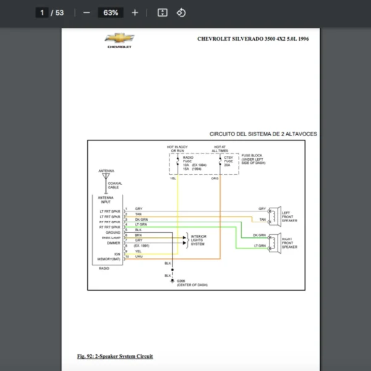Viewport: 371px width, 371px height.
Task: Click the Chevrolet bowtie logo
Action: [x=119, y=39]
